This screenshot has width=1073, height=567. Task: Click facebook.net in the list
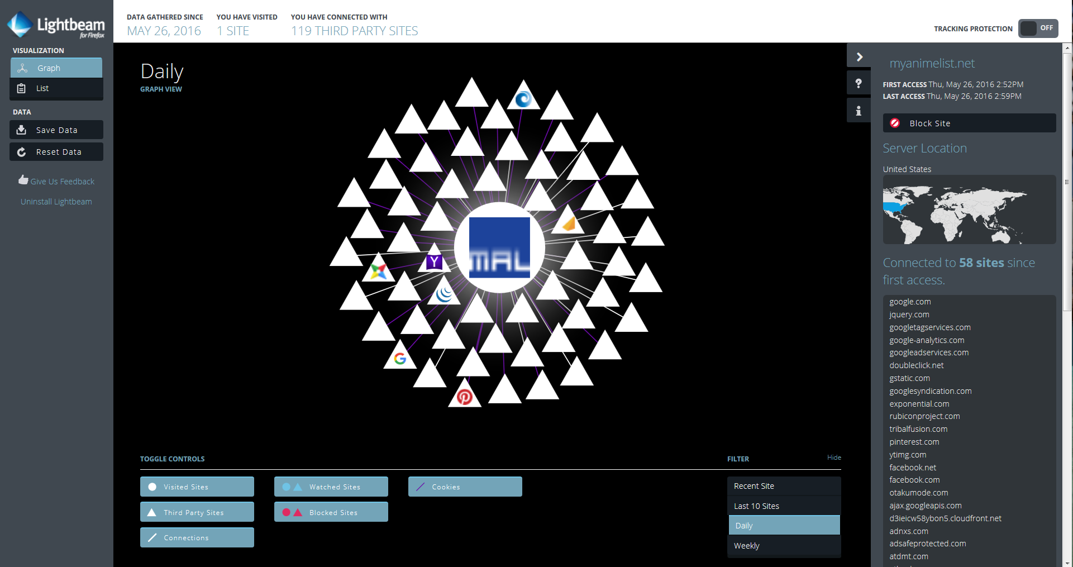tap(913, 468)
